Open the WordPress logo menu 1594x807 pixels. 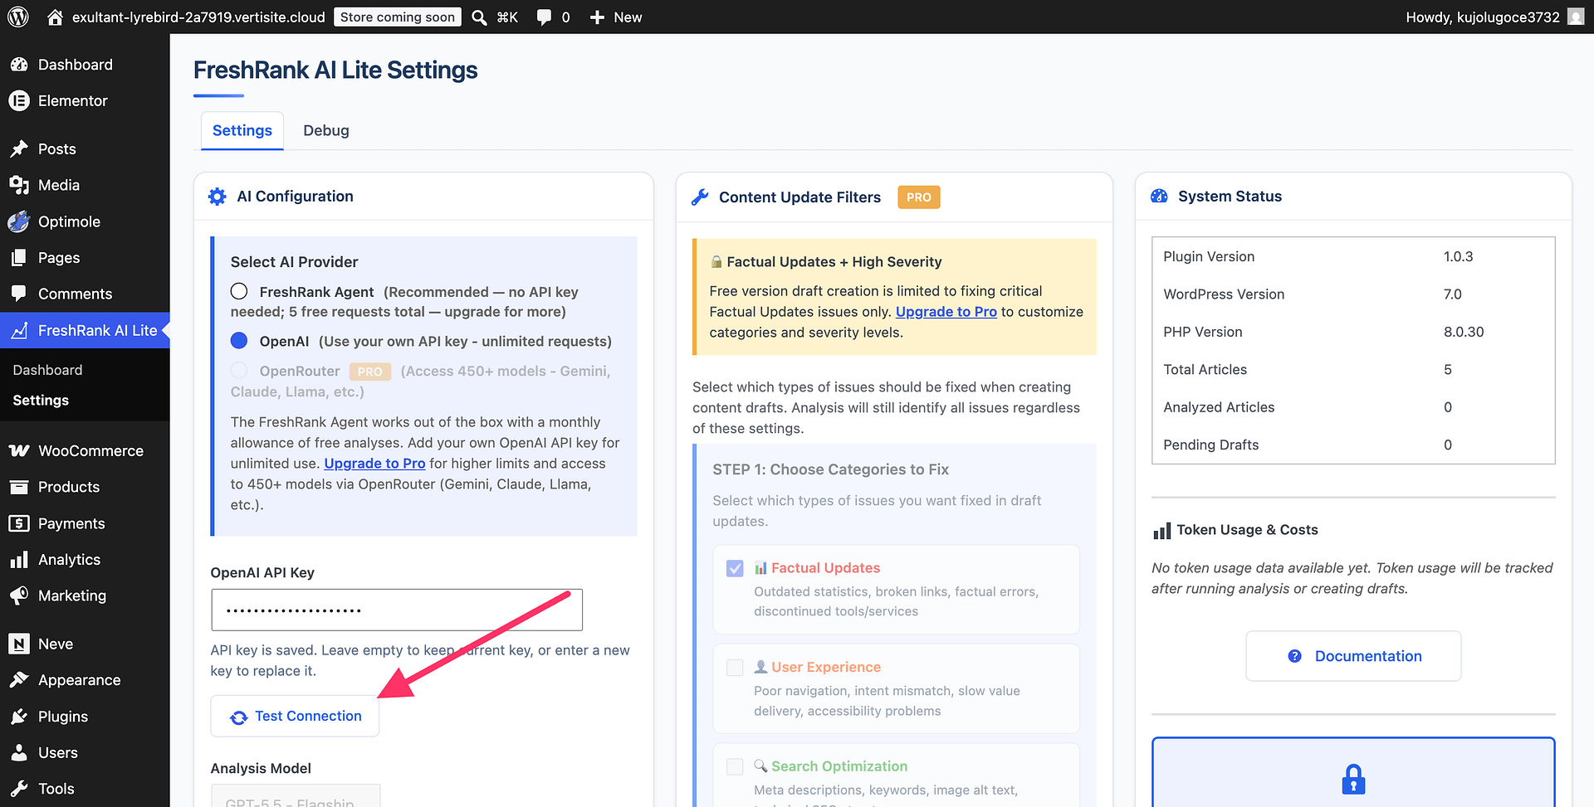18,17
